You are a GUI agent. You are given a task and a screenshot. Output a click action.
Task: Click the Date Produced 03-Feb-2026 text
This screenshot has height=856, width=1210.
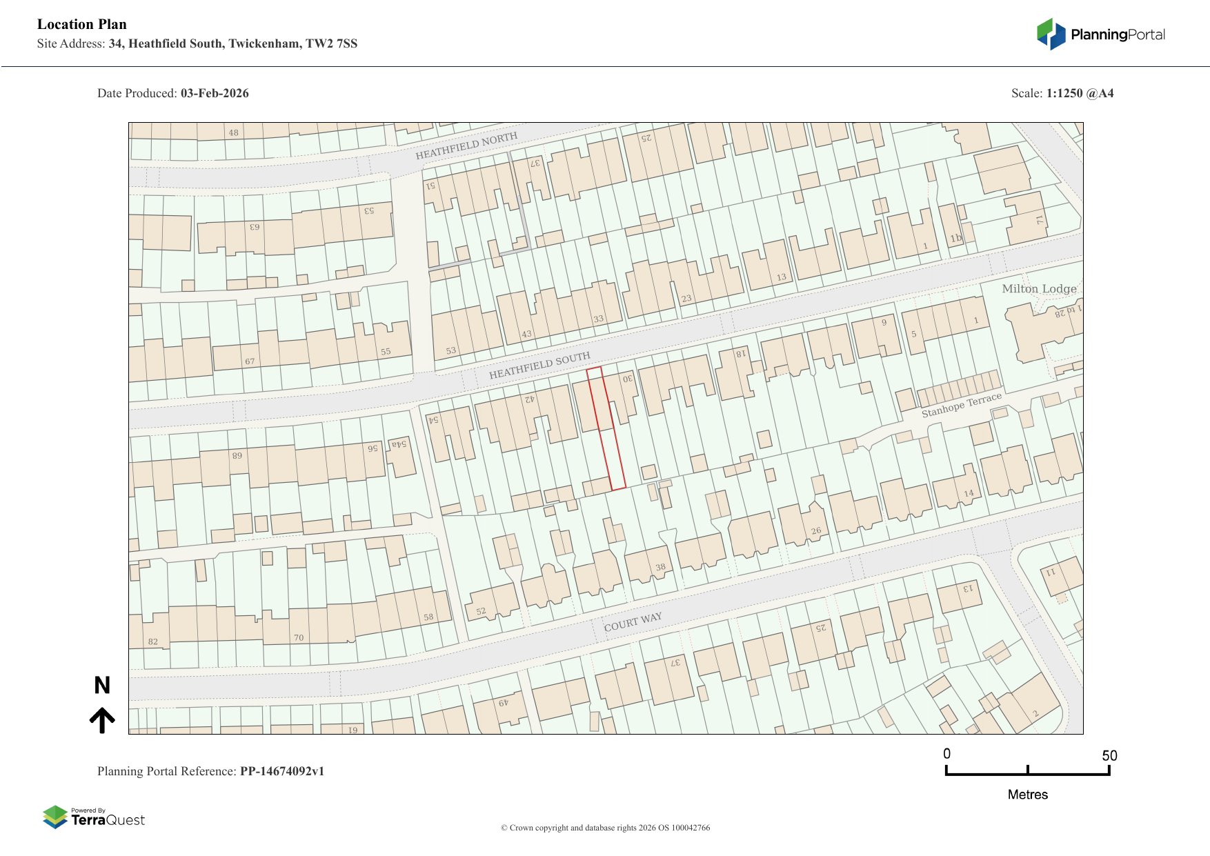[173, 93]
